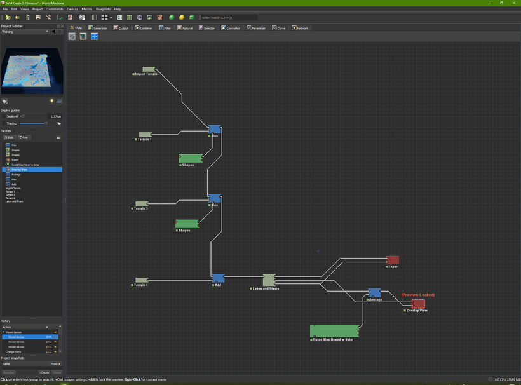Switch to the Generator tab
521x385 pixels.
(x=98, y=28)
